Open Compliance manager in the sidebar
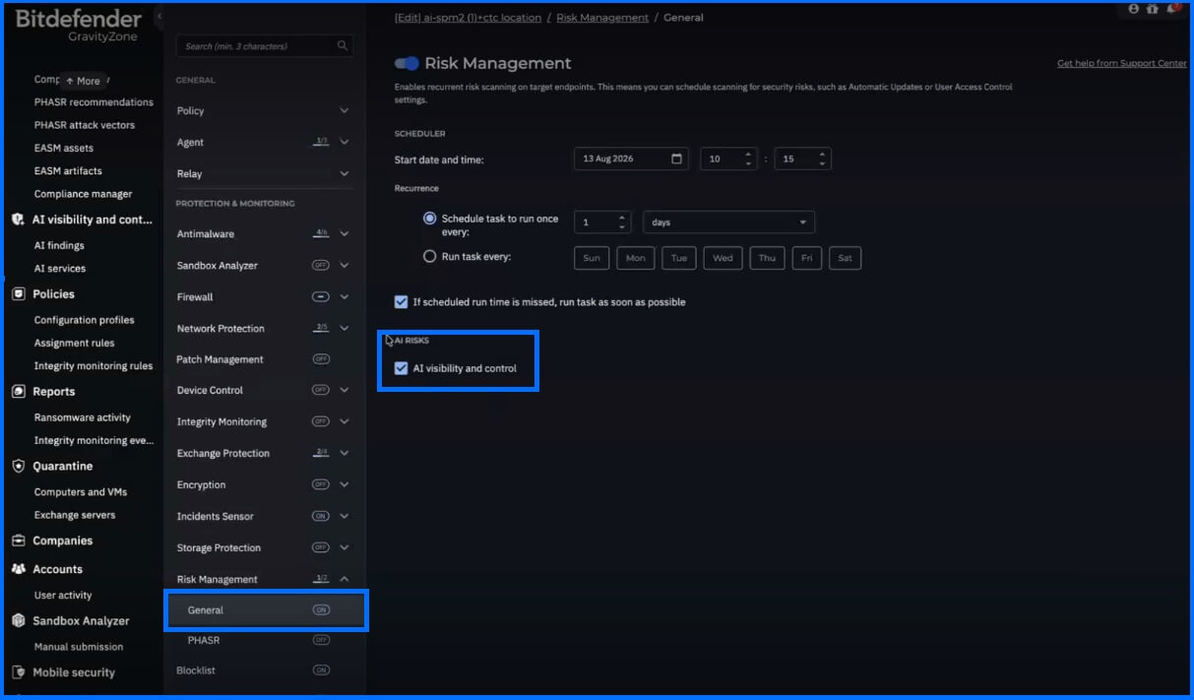Viewport: 1194px width, 700px height. pos(83,194)
